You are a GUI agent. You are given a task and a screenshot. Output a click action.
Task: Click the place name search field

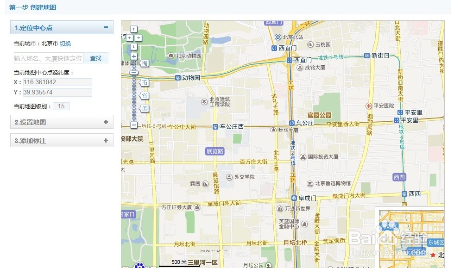pyautogui.click(x=49, y=58)
